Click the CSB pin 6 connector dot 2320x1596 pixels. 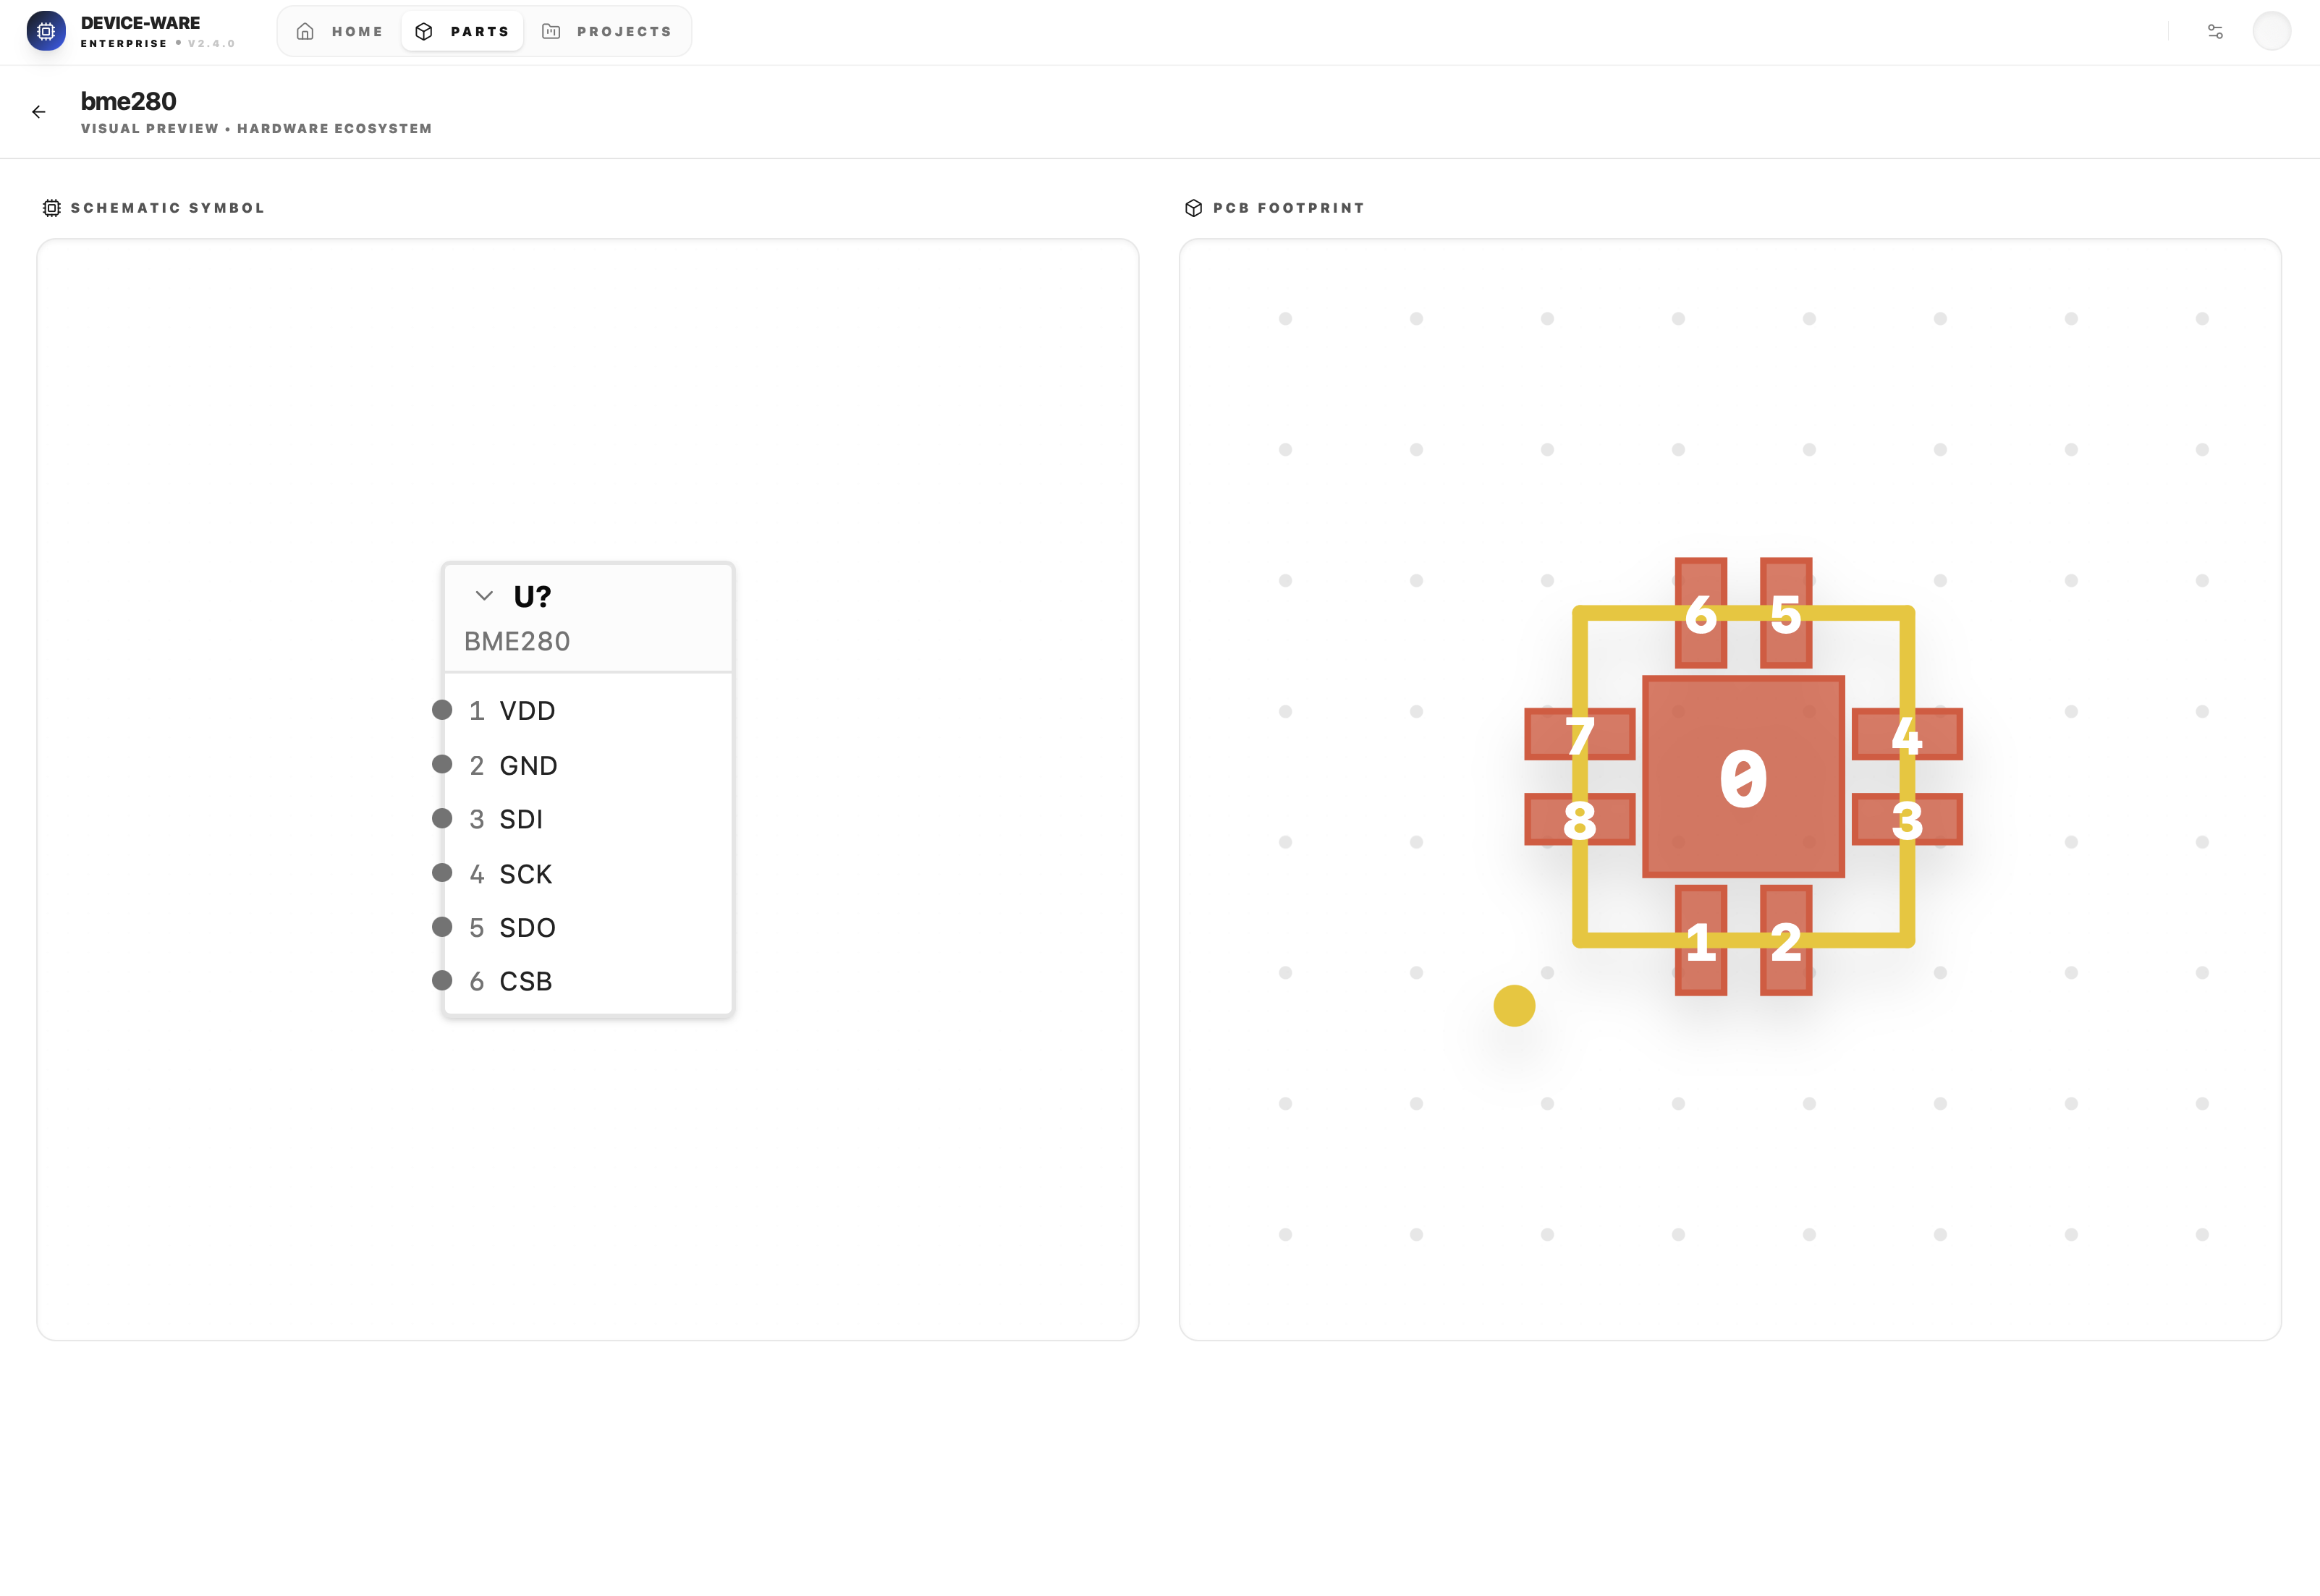click(442, 981)
